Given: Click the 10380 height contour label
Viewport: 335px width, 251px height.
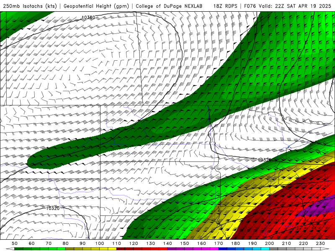Looking at the screenshot, I should coord(88,17).
